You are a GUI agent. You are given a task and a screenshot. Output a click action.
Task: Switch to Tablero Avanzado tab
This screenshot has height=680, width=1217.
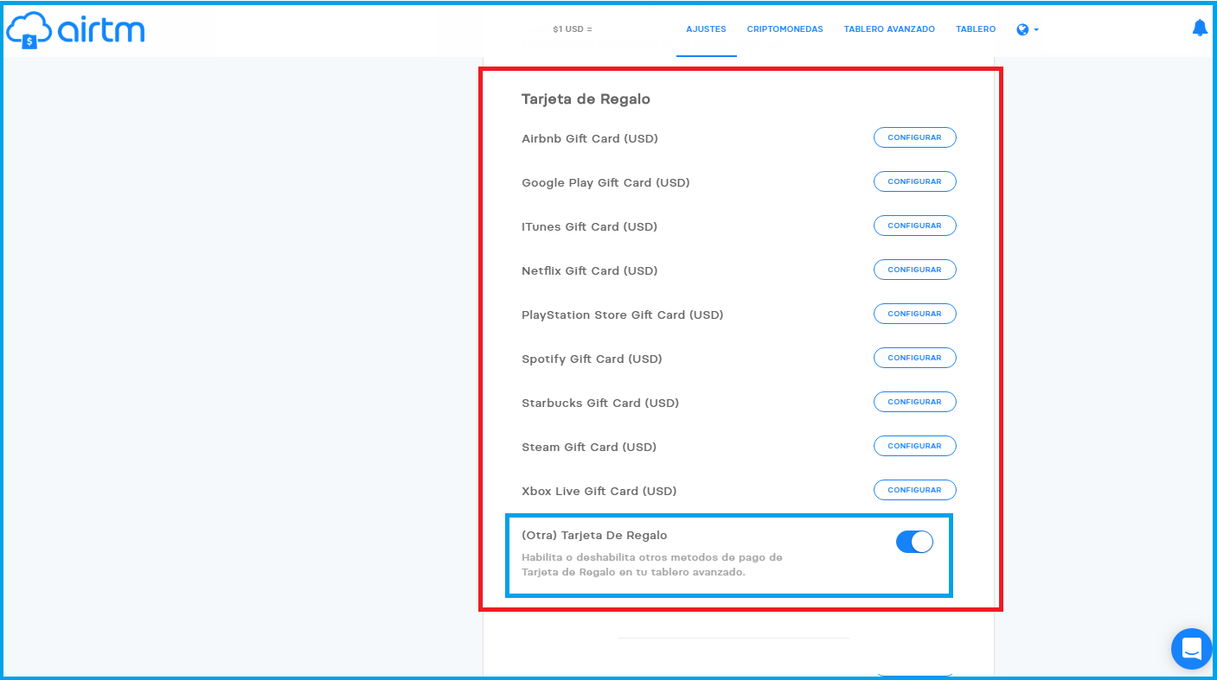(889, 29)
